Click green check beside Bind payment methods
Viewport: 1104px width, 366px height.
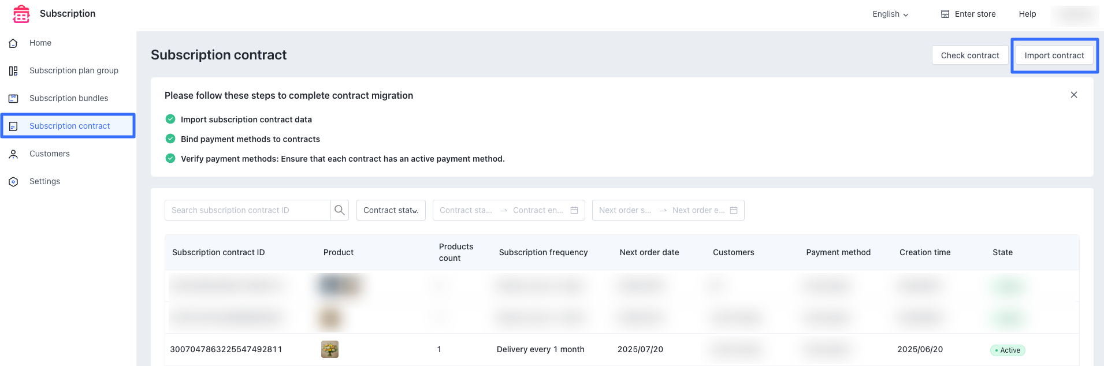pyautogui.click(x=170, y=139)
